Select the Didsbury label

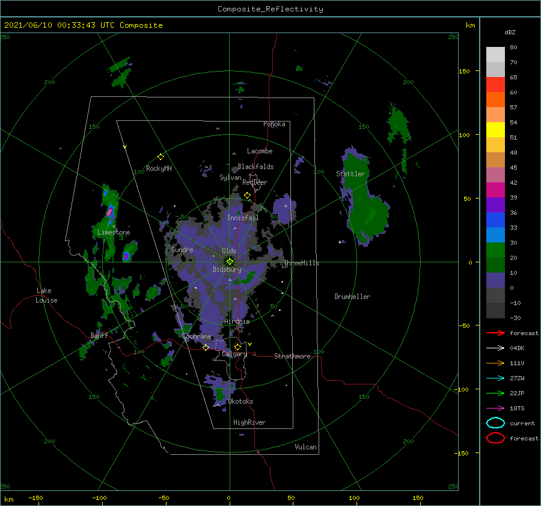coord(227,270)
